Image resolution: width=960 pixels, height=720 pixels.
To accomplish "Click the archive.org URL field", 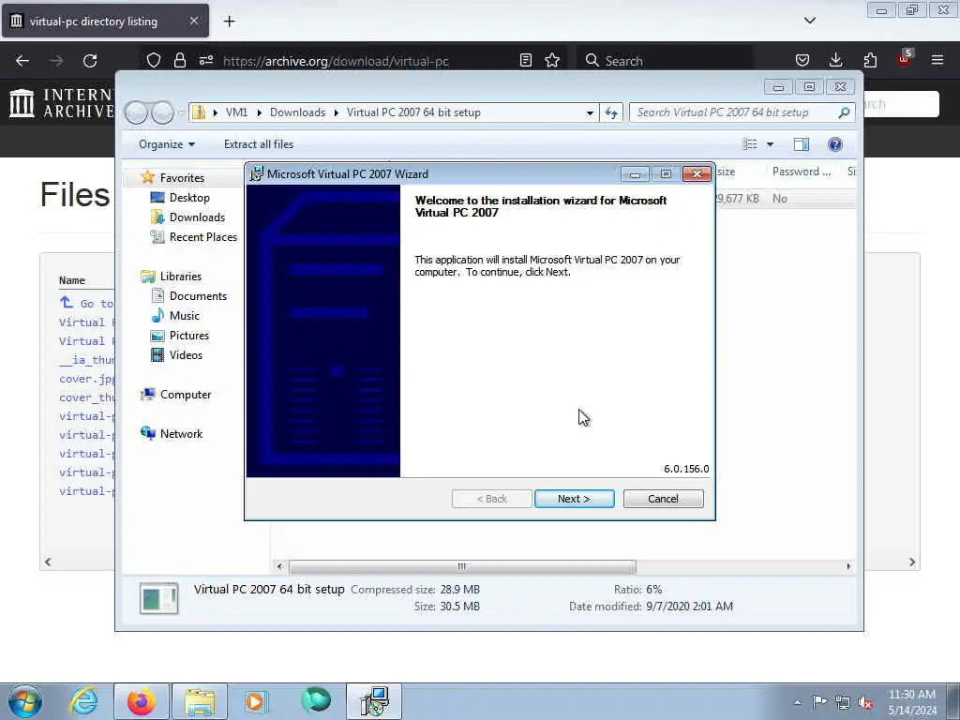I will [x=336, y=61].
